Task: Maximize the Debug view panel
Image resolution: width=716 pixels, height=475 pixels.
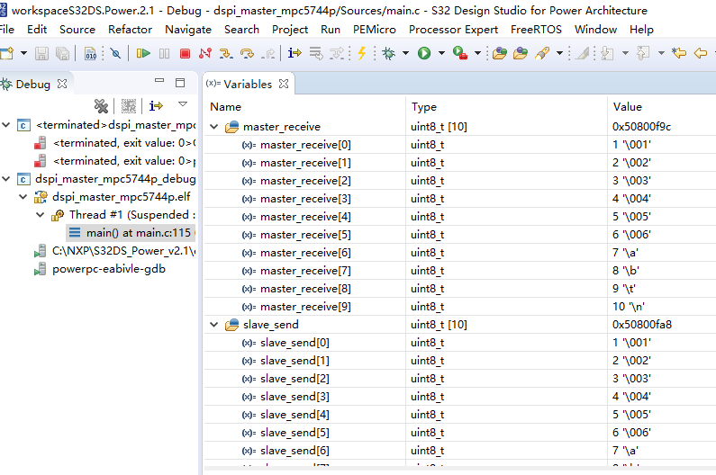Action: tap(180, 83)
